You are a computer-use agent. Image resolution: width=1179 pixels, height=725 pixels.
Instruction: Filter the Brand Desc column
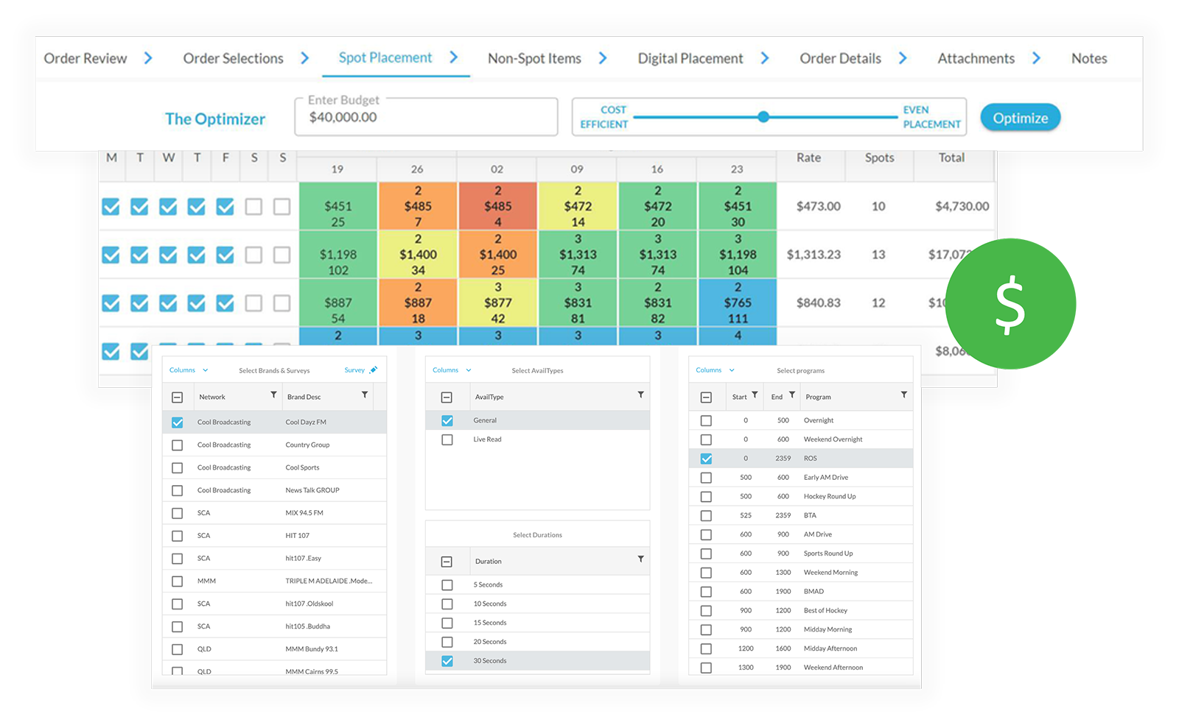[x=365, y=395]
